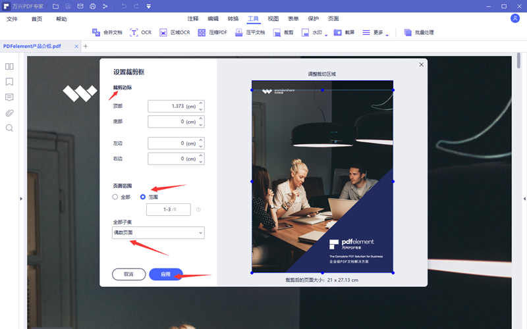Viewport: 527px width, 329px height.
Task: Select the 范围 range radio button
Action: [143, 197]
